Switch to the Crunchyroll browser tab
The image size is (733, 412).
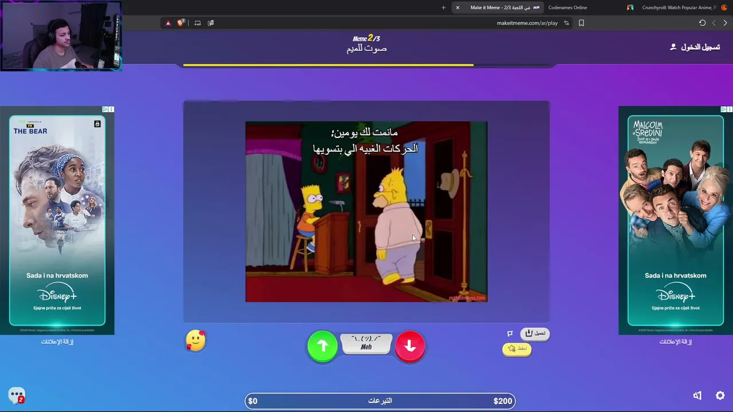point(679,7)
